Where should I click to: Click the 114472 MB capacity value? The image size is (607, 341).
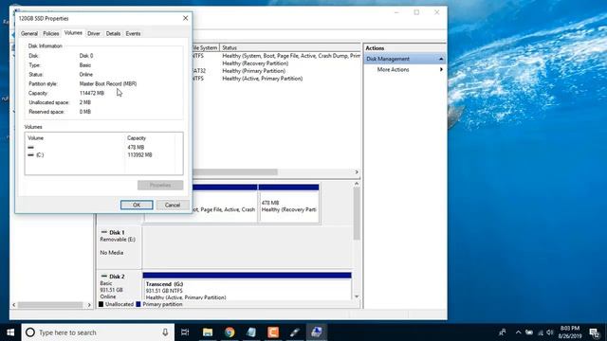pos(92,93)
